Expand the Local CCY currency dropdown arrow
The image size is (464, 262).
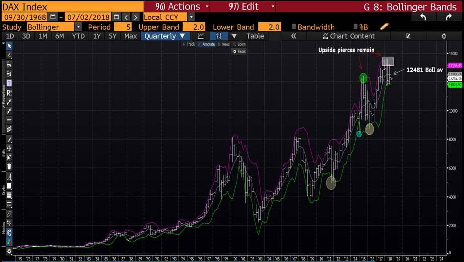coord(191,17)
